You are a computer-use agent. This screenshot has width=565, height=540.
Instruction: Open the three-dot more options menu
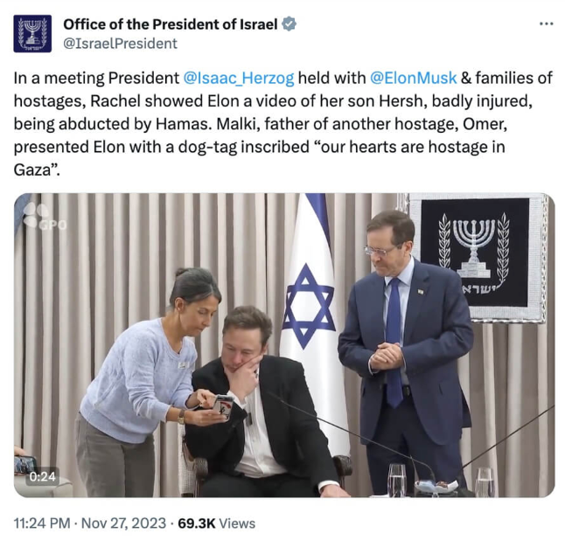pos(545,24)
